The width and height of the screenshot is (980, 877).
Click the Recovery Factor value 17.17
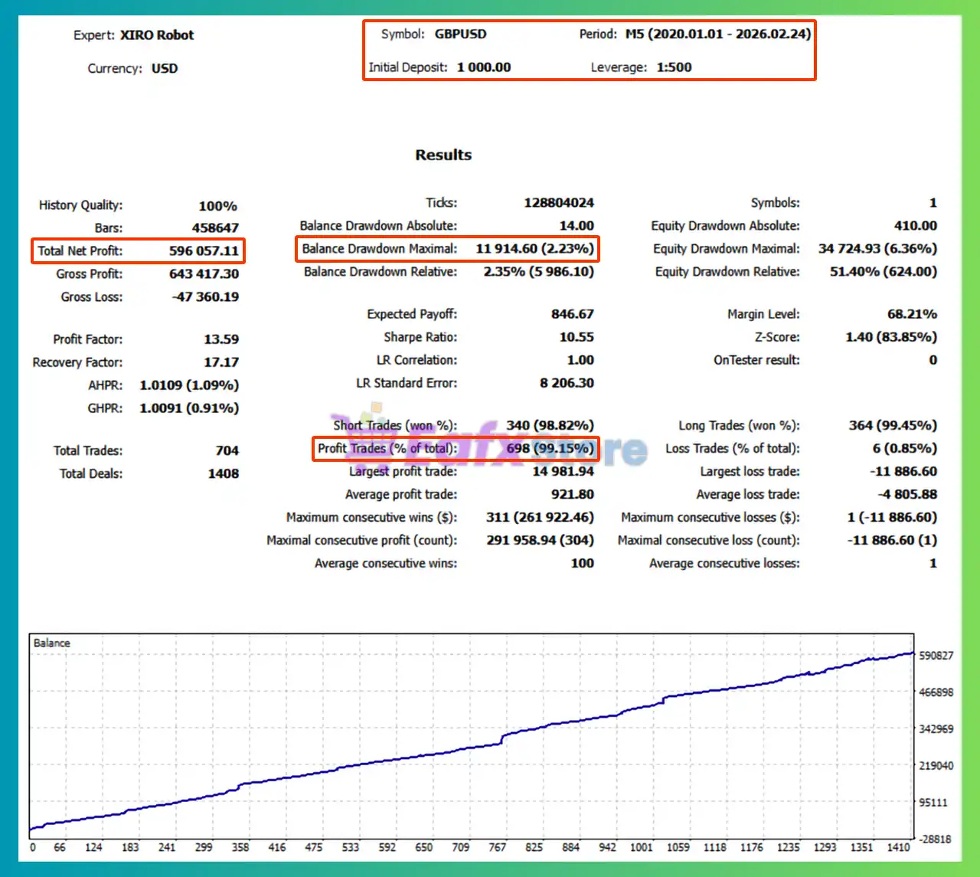[x=221, y=362]
